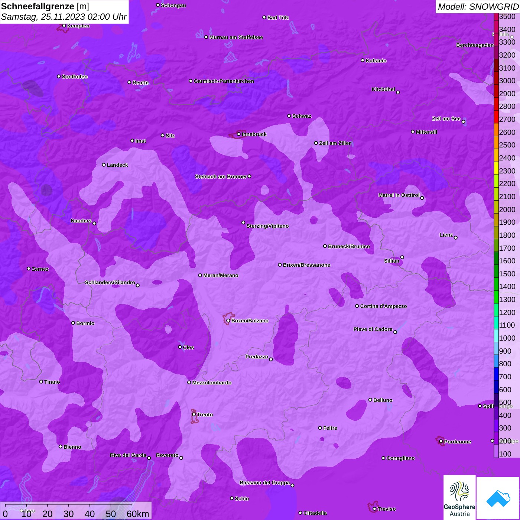Click the Modell: SNOWGRID label
This screenshot has width=520, height=520.
tap(478, 7)
